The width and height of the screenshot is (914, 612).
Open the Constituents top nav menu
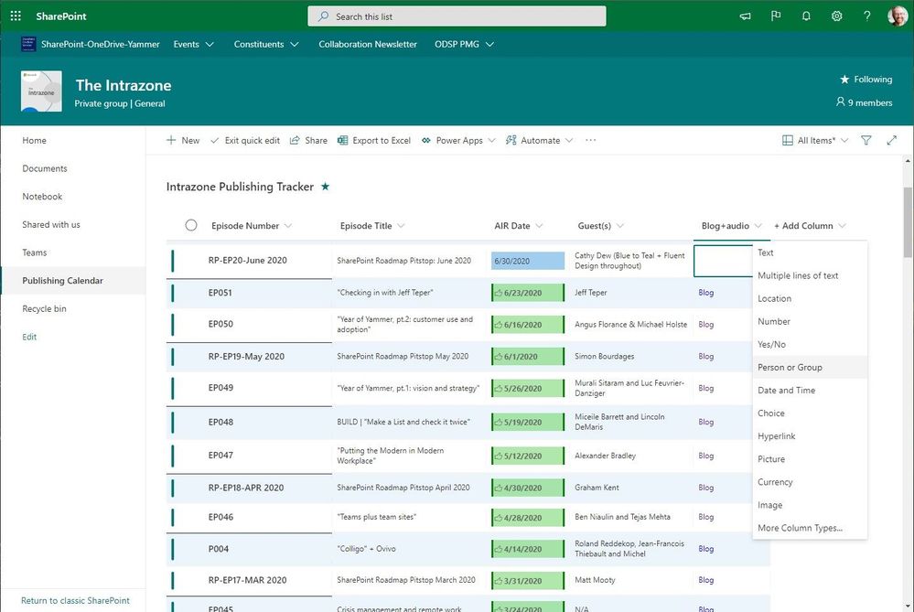(266, 44)
